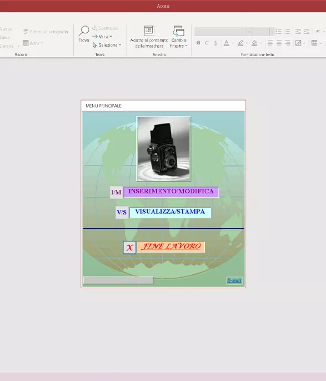Click Controllo ortografia spell check
The width and height of the screenshot is (326, 381).
pos(46,32)
